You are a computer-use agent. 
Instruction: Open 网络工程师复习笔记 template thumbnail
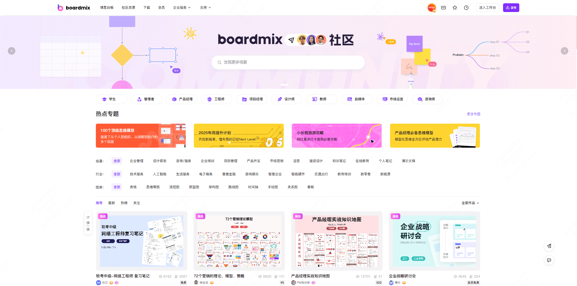142,241
